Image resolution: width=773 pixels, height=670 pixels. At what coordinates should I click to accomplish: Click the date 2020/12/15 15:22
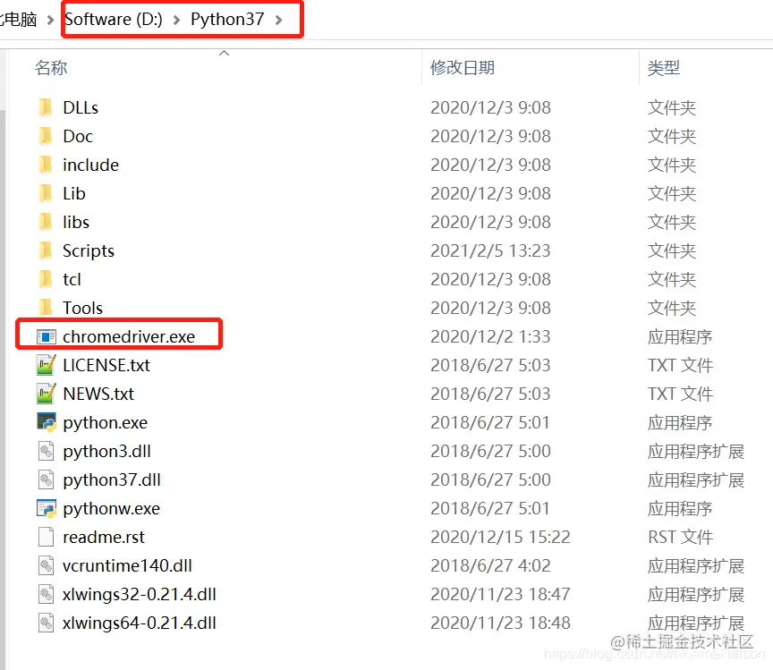[500, 537]
